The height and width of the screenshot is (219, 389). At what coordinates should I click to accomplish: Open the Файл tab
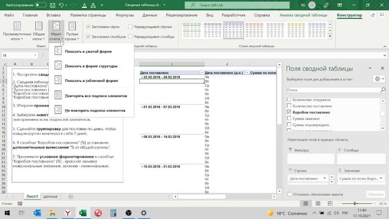pyautogui.click(x=9, y=15)
